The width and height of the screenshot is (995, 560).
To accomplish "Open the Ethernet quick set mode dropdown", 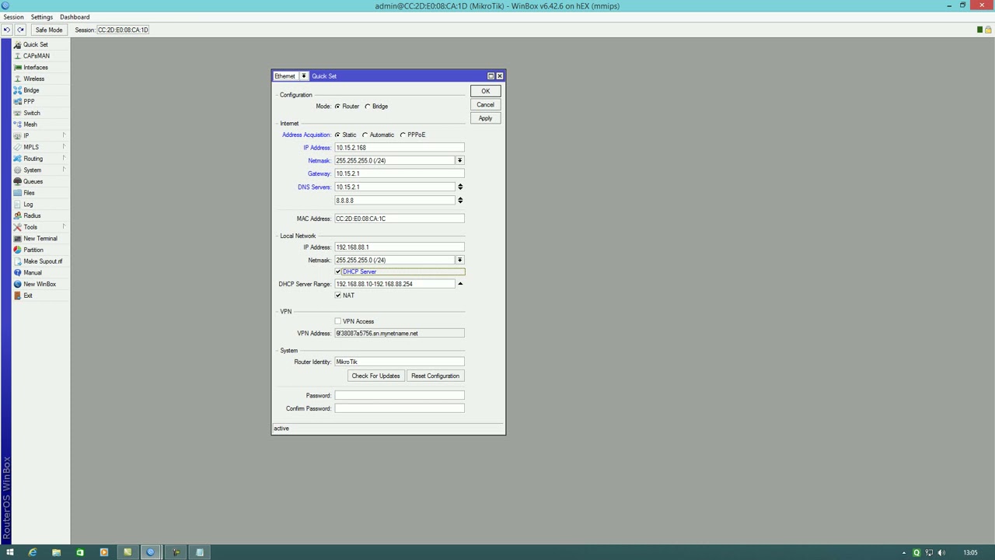I will coord(304,76).
